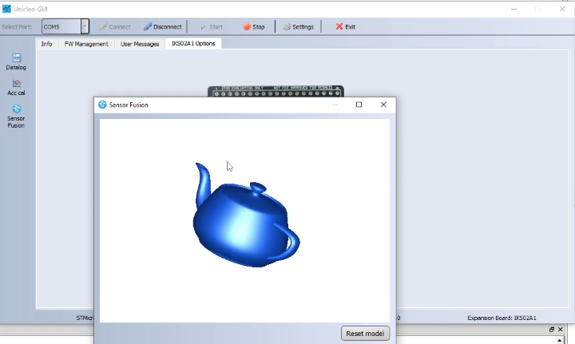Image resolution: width=575 pixels, height=344 pixels.
Task: Click the Sensor Fusion window title icon
Action: 102,105
